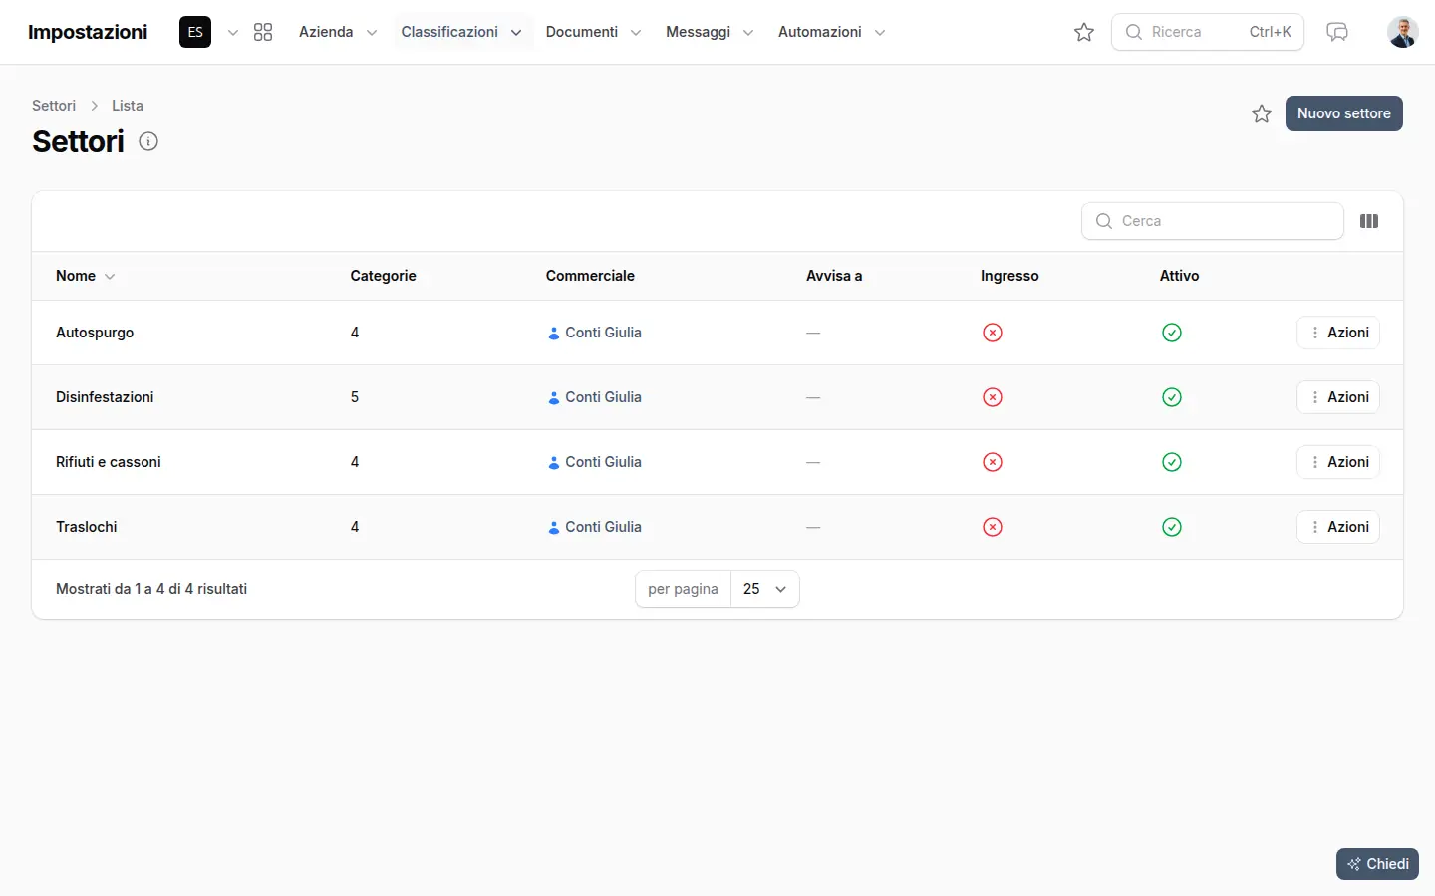Open the Autospurgo sector name
Screen dimensions: 1435x896
(x=95, y=333)
